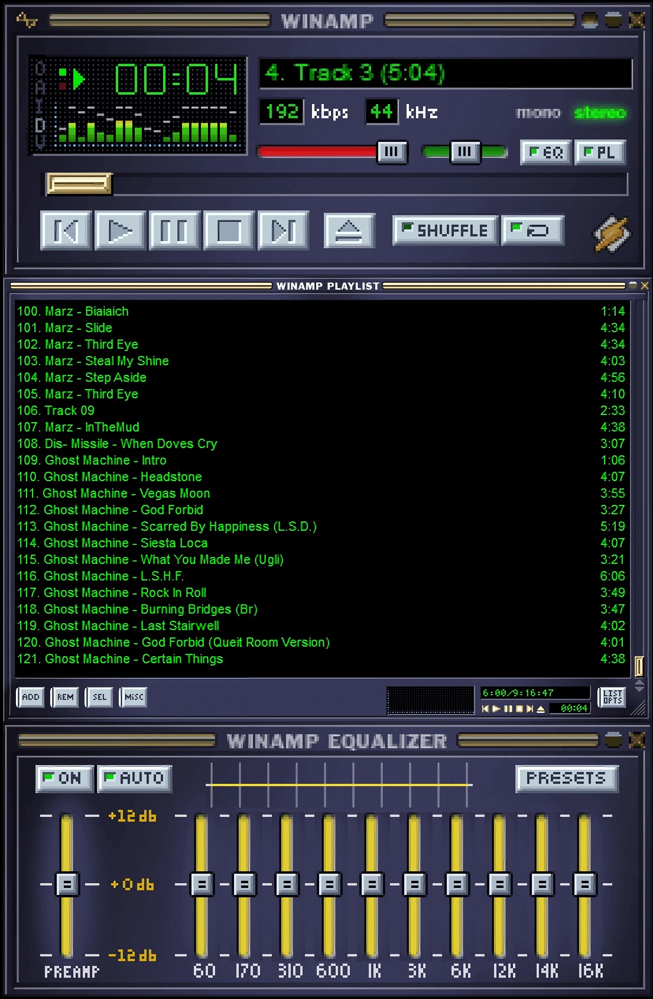Open the main menu icon in Winamp title bar
This screenshot has height=999, width=653.
[27, 21]
